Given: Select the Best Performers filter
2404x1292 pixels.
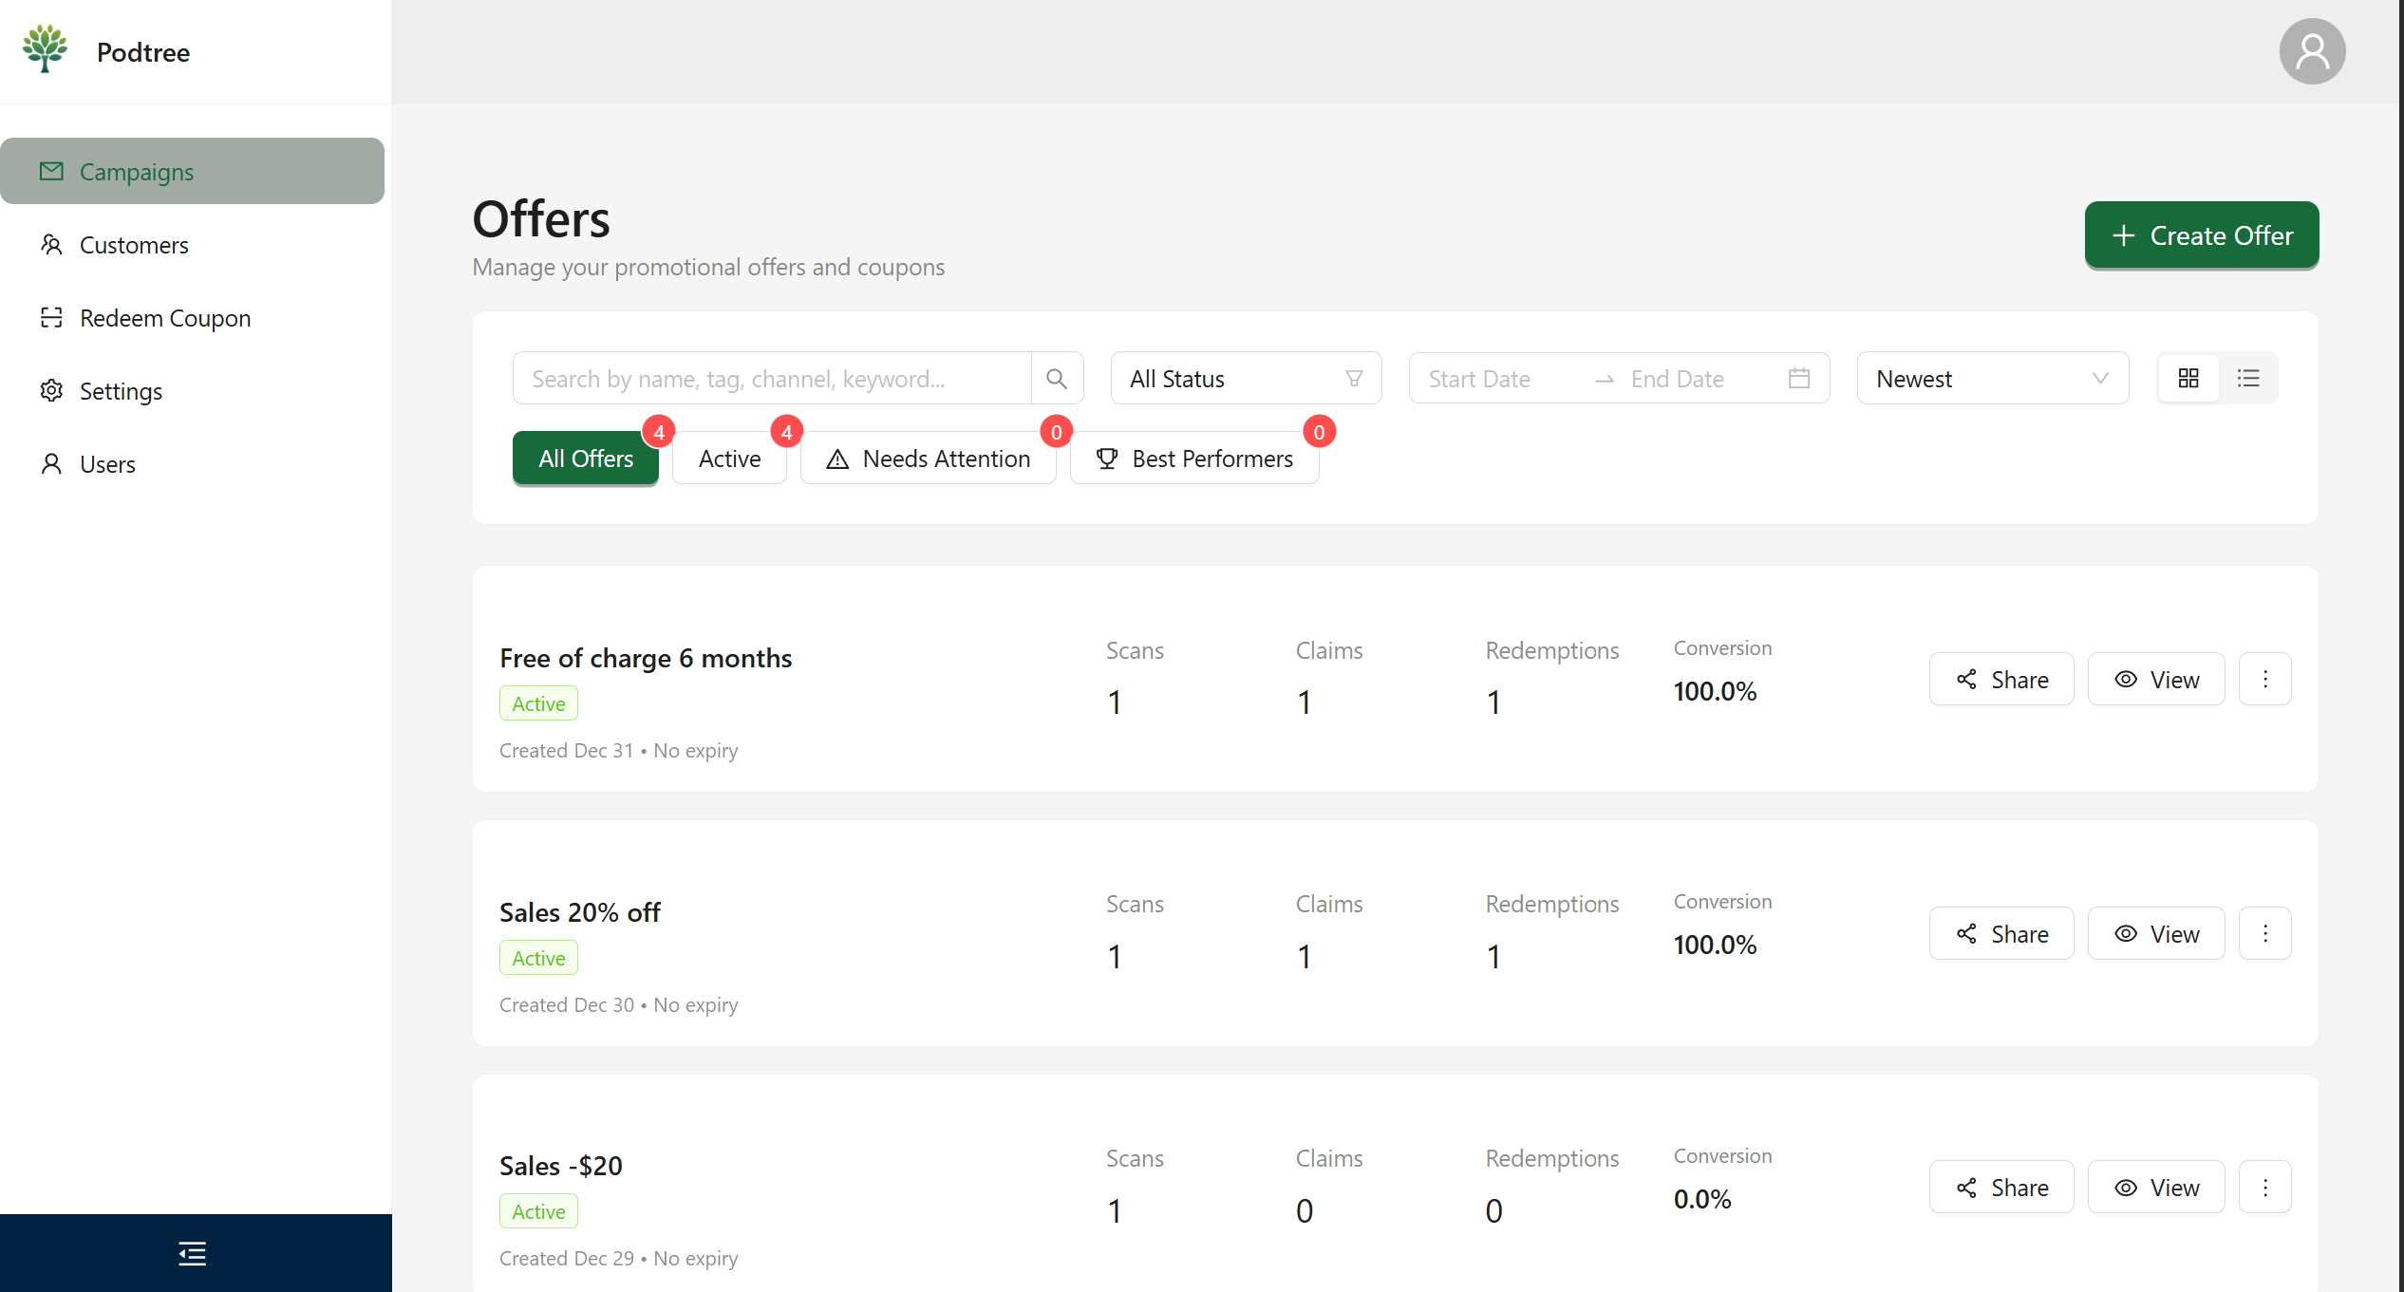Looking at the screenshot, I should point(1194,459).
